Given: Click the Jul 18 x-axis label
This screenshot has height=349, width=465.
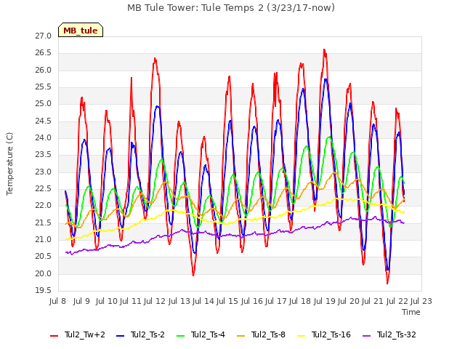Looking at the screenshot, I should pos(300,301).
